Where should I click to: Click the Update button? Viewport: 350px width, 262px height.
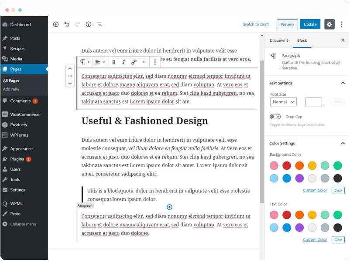coord(310,24)
